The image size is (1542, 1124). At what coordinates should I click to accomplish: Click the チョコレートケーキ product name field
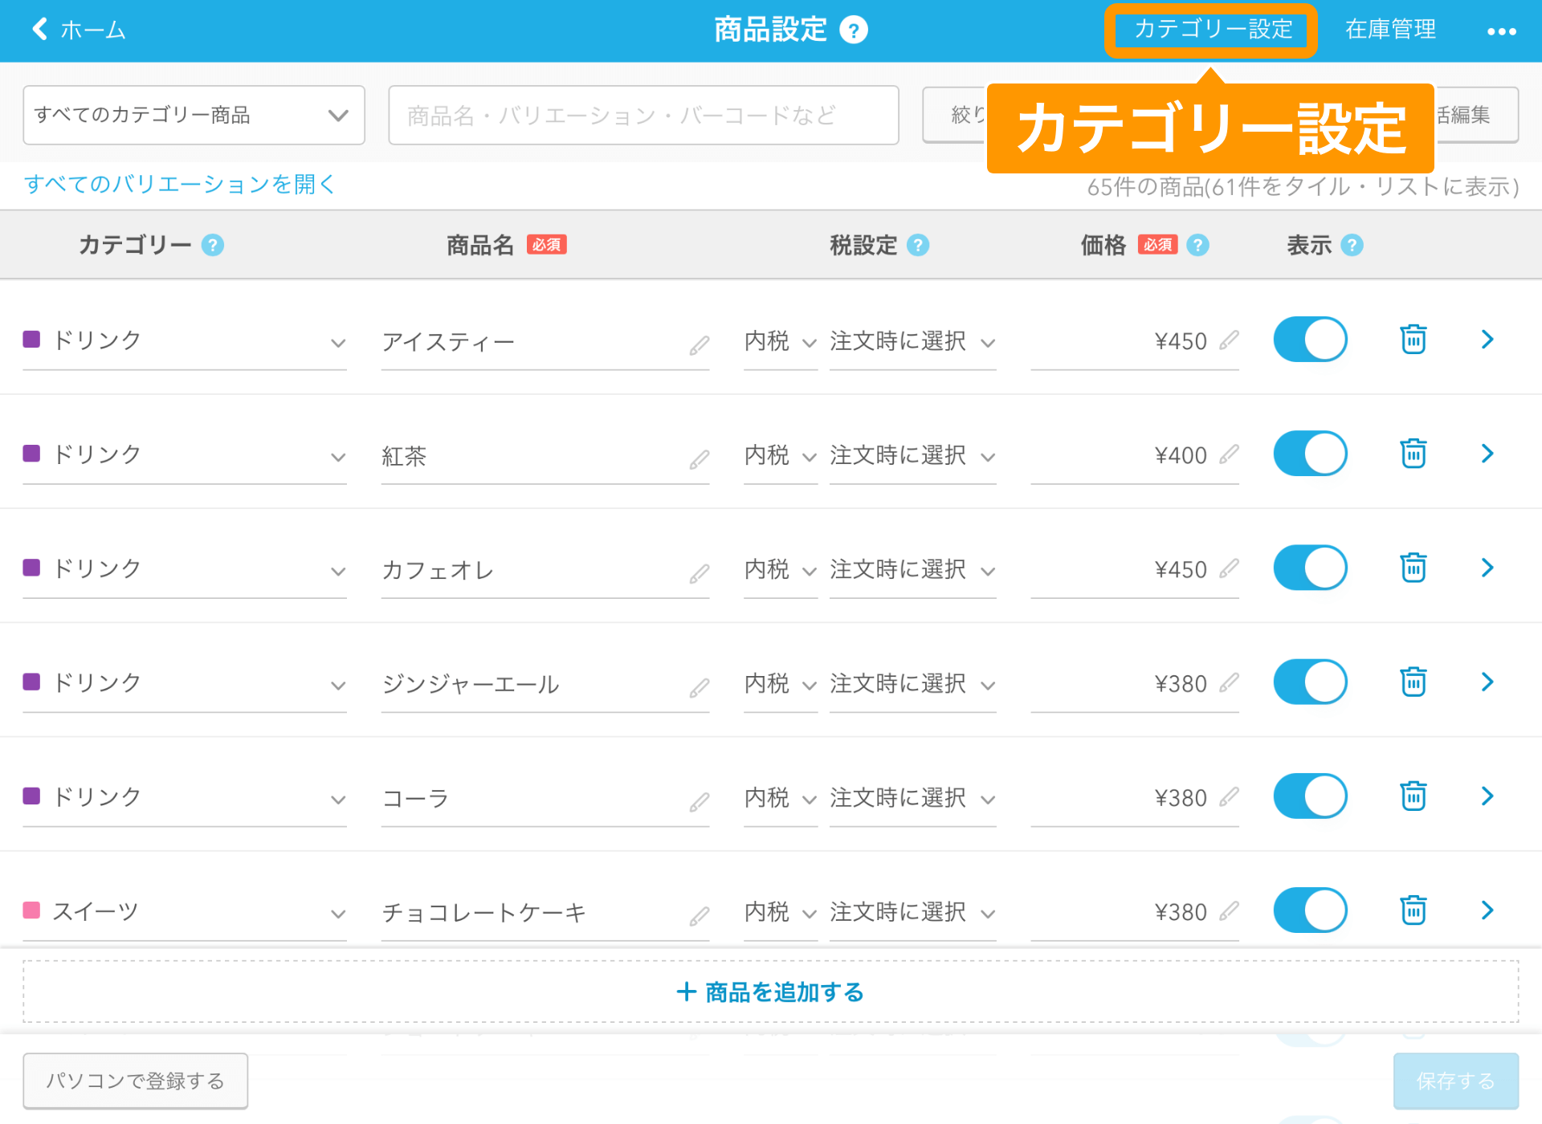pyautogui.click(x=545, y=911)
